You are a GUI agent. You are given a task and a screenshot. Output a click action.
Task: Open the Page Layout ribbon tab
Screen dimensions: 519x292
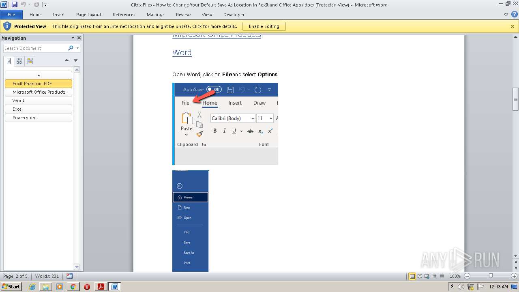89,15
